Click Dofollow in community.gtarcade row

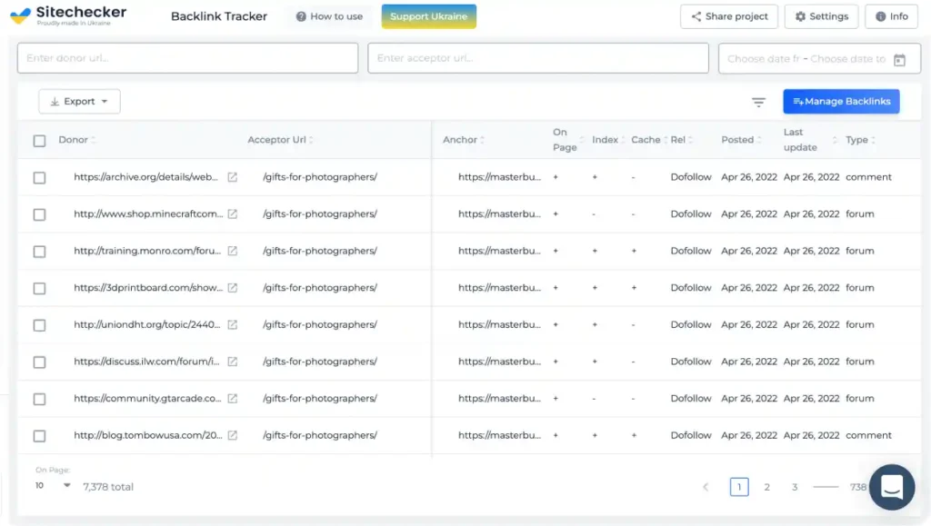click(x=691, y=399)
